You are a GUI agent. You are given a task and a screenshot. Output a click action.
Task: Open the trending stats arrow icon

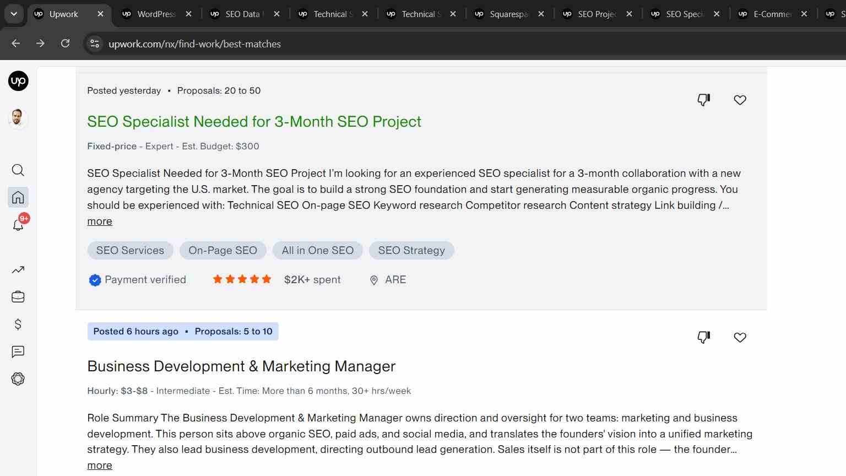pos(18,270)
